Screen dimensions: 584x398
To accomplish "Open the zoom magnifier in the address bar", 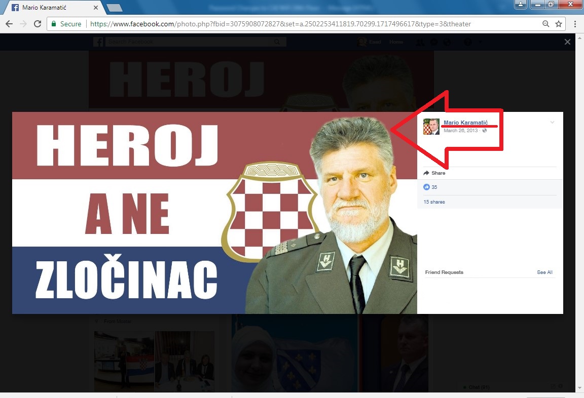I will point(545,24).
